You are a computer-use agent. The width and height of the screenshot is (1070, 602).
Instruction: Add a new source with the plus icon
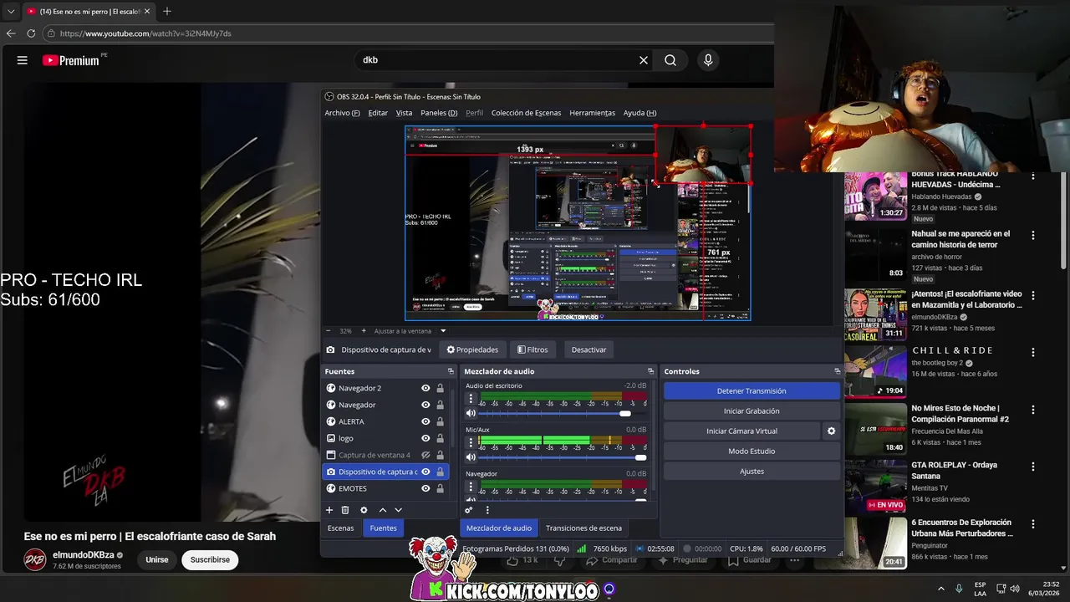point(329,510)
